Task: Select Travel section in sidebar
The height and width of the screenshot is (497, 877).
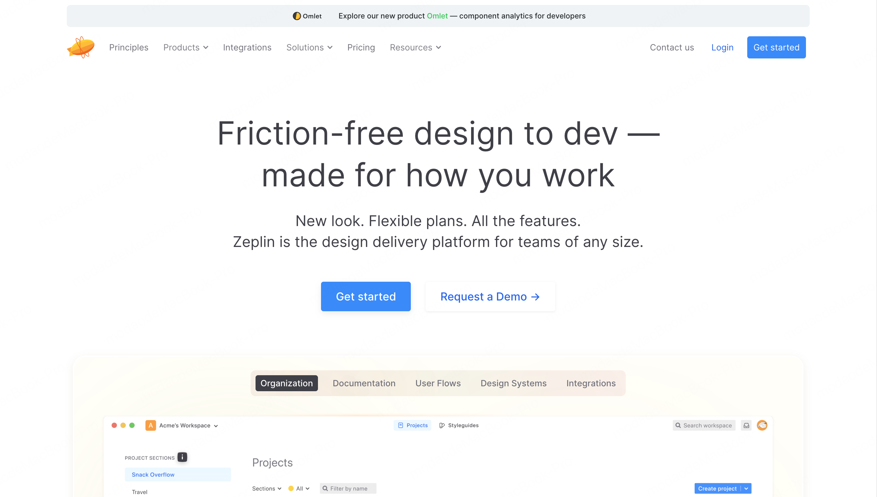Action: pos(140,492)
